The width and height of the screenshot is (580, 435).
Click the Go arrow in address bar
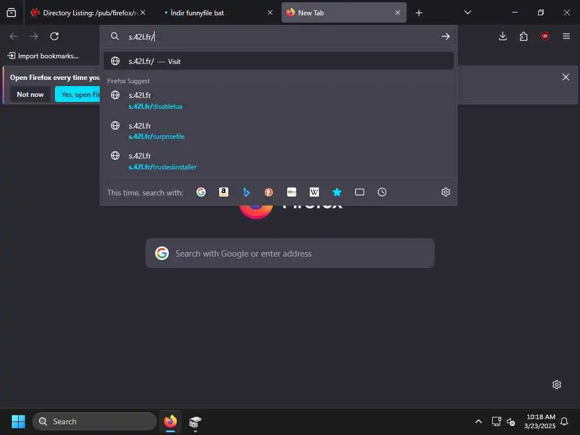tap(445, 36)
